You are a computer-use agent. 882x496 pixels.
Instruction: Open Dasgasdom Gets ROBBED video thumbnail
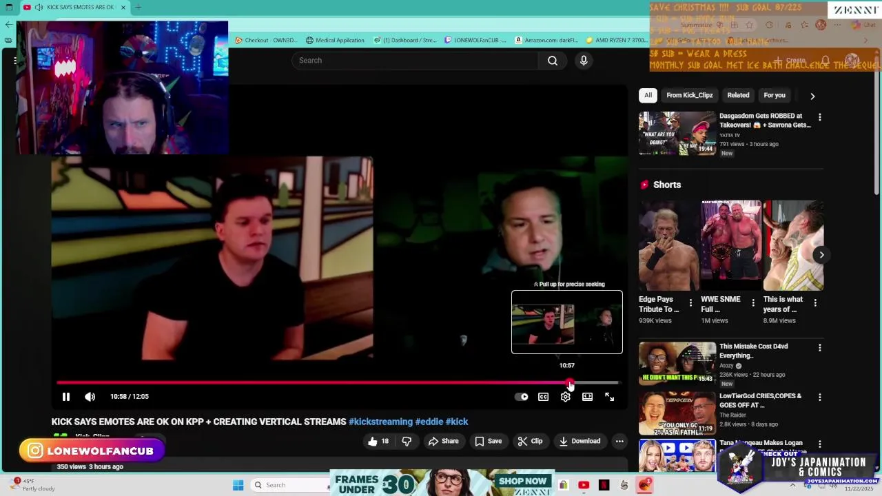point(677,133)
